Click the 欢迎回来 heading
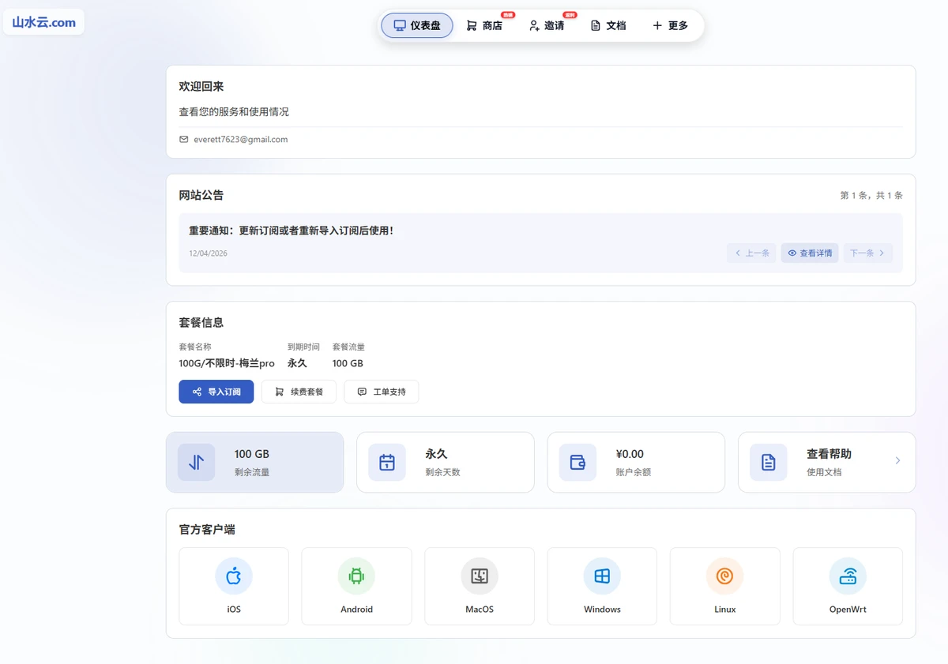The width and height of the screenshot is (948, 664). pos(201,86)
